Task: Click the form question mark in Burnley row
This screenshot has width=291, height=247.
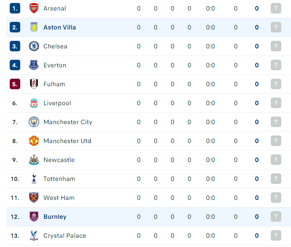Action: 276,217
